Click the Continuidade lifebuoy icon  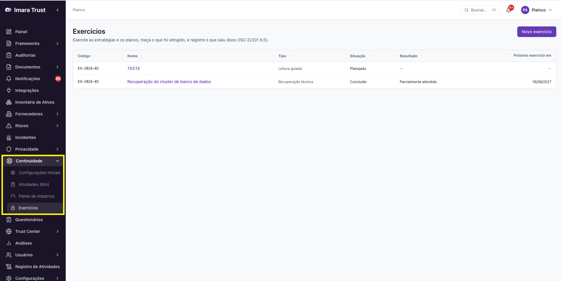(9, 161)
